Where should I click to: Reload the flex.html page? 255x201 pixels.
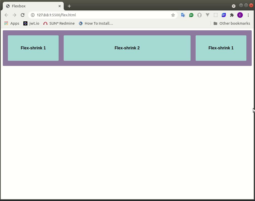pos(23,15)
